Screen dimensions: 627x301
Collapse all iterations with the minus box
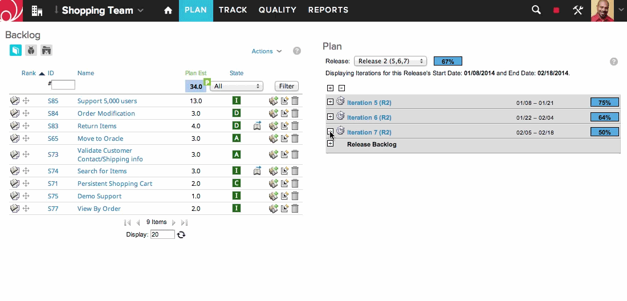341,88
